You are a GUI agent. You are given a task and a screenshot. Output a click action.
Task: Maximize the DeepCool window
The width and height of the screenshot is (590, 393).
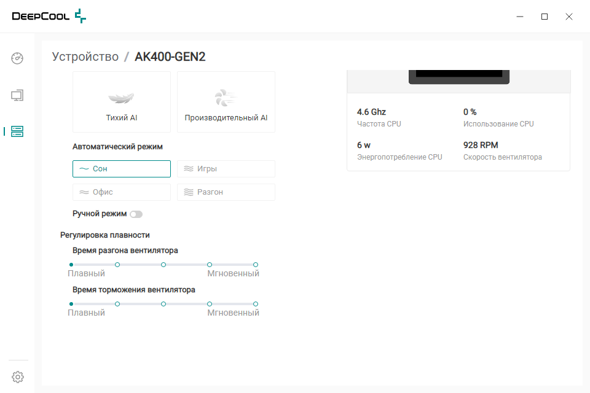click(x=545, y=17)
